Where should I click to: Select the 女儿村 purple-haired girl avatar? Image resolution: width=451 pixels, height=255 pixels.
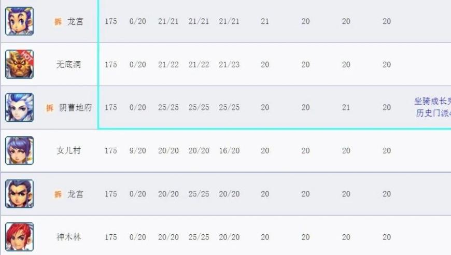pos(19,150)
